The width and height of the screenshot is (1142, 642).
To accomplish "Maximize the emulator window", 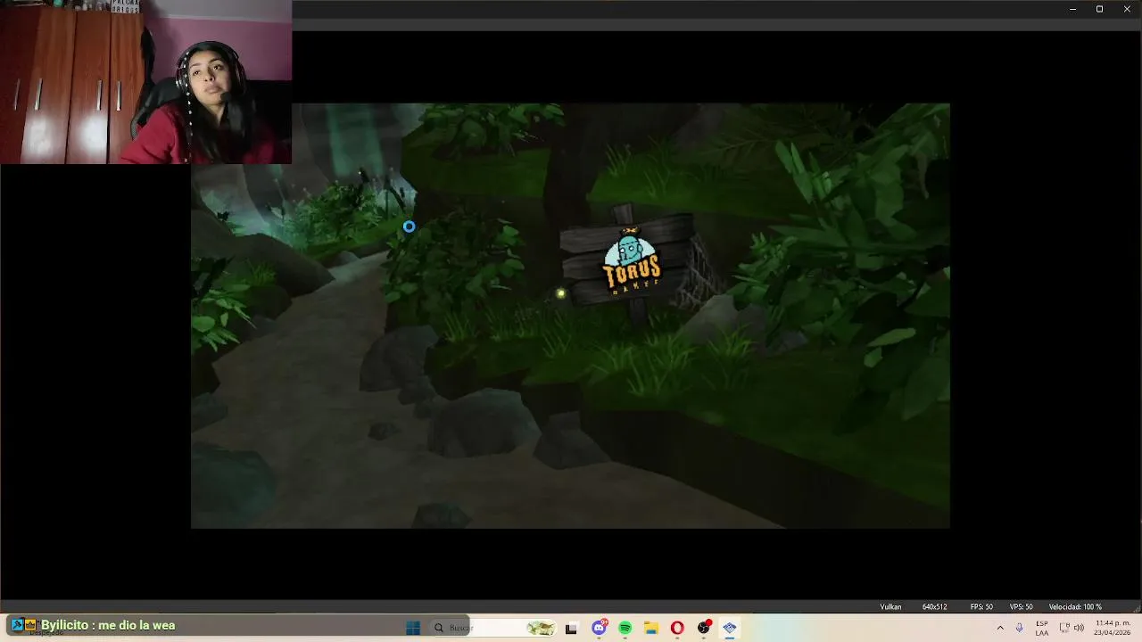I will (x=1099, y=9).
